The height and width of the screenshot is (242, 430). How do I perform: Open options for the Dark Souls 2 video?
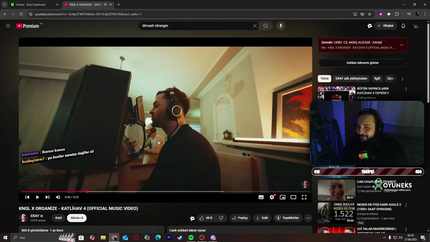(x=406, y=205)
